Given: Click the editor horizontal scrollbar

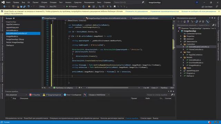Looking at the screenshot, I should click(x=108, y=88).
